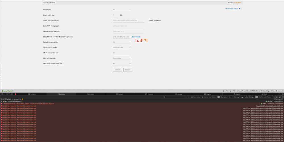The image size is (284, 142).
Task: Open the unraid.min.js source link
Action: coord(275,104)
